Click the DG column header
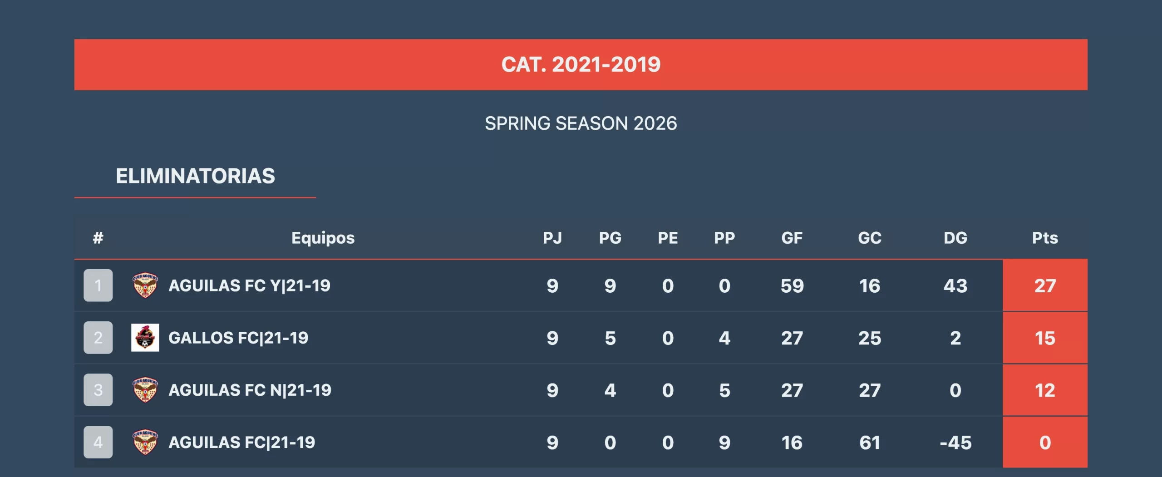This screenshot has height=477, width=1162. point(955,238)
